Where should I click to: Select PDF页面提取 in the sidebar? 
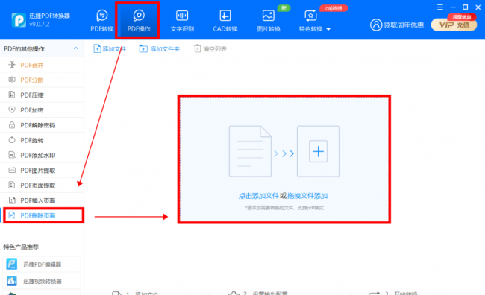[42, 185]
